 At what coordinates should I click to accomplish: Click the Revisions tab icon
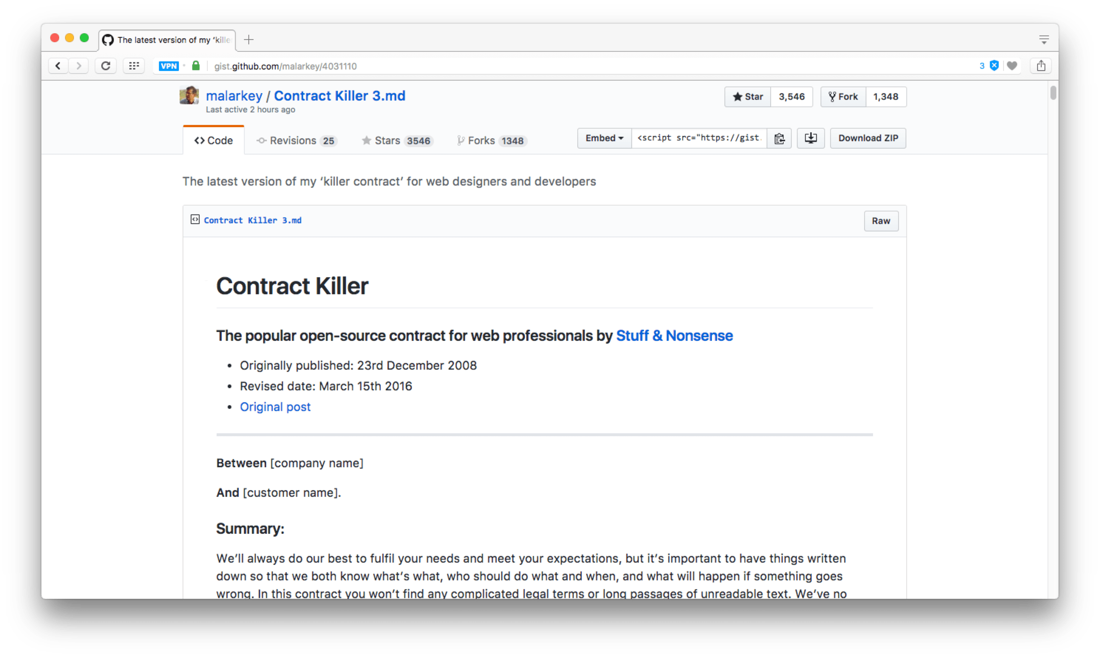point(262,141)
